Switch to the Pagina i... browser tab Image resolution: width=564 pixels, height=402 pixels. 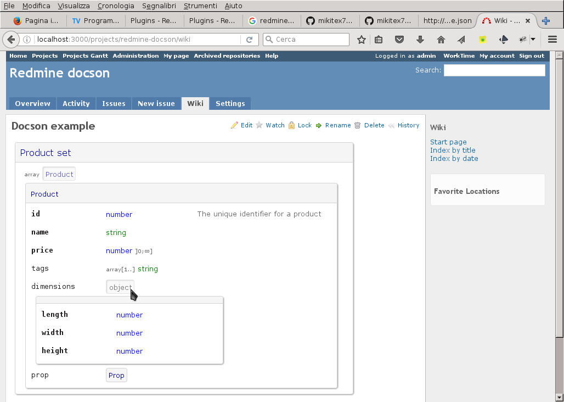(37, 21)
